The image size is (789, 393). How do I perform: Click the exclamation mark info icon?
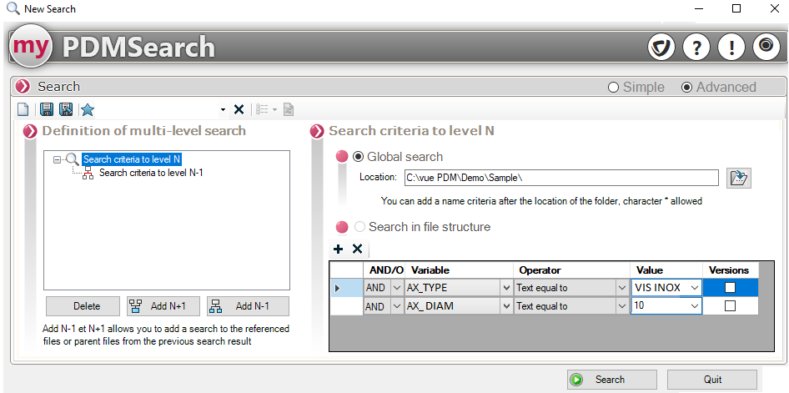(731, 48)
